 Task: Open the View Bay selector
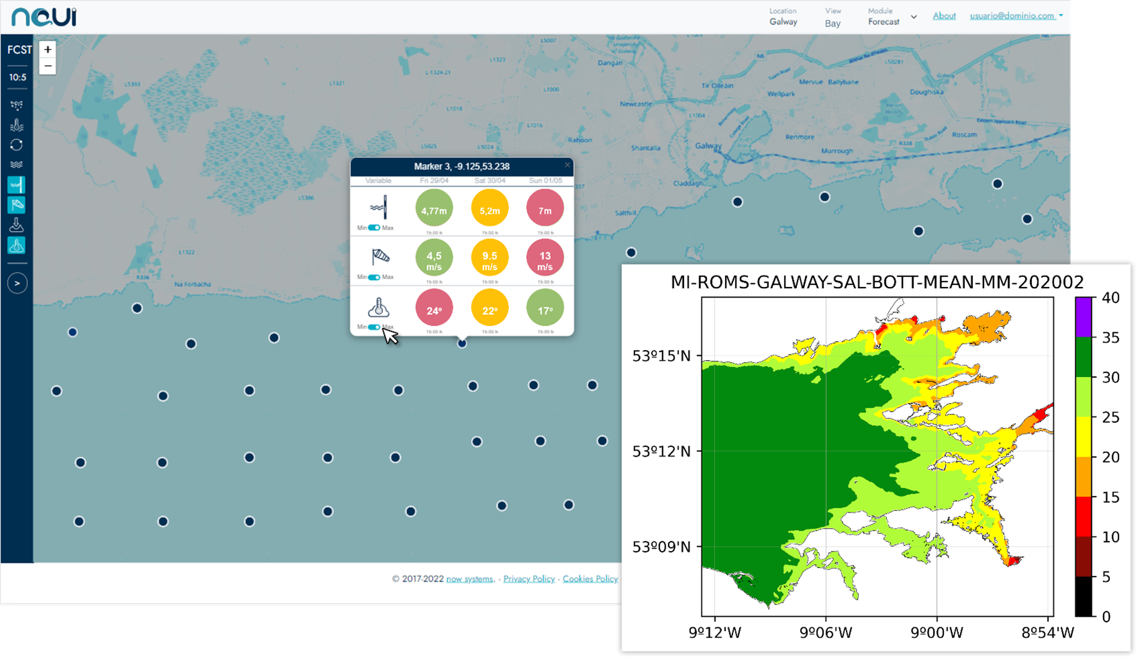[x=832, y=18]
